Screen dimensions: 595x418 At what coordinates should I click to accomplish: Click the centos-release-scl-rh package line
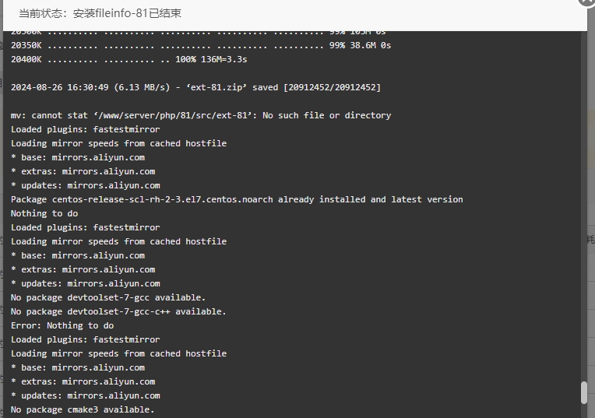(237, 200)
